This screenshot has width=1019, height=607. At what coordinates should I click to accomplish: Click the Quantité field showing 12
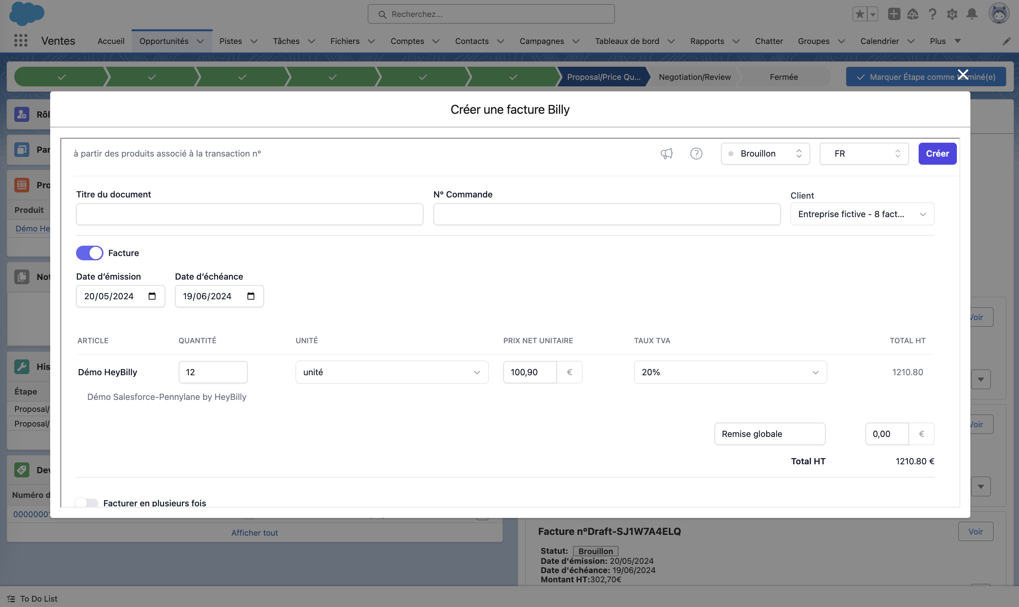213,372
